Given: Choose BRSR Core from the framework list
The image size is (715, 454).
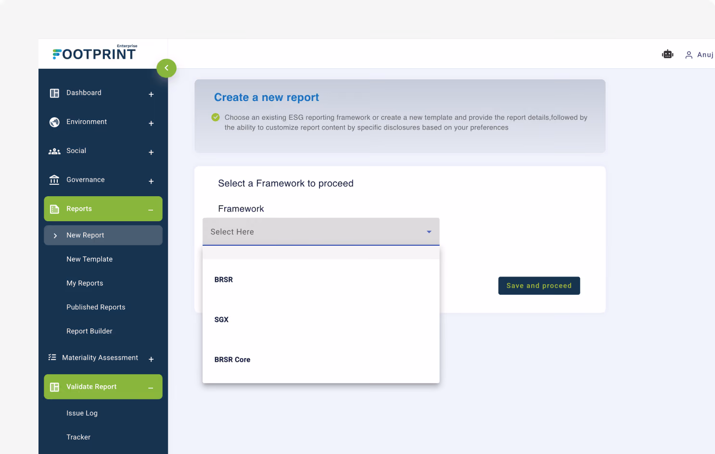Looking at the screenshot, I should click(321, 359).
